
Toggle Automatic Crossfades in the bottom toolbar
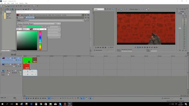(x=84, y=98)
